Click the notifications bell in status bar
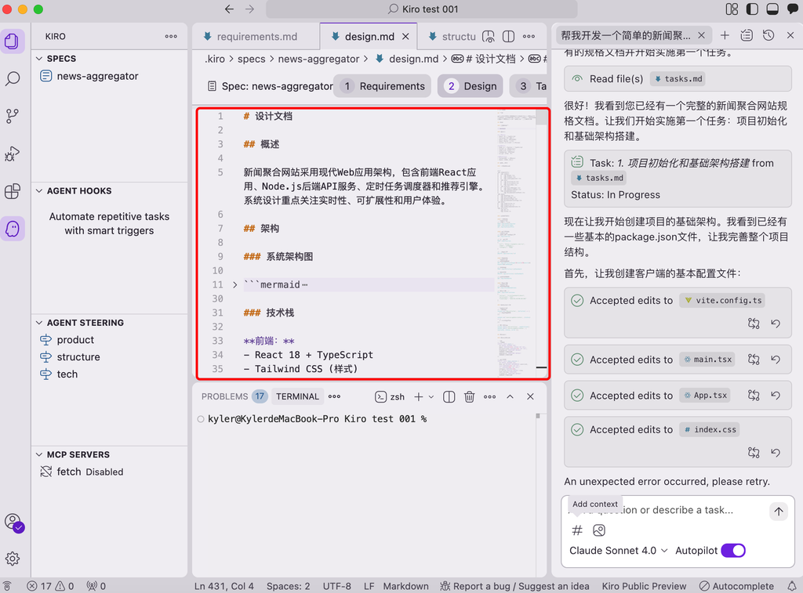Viewport: 803px width, 593px height. pyautogui.click(x=792, y=586)
